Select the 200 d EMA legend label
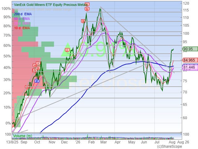This screenshot has width=198, height=149. 23,14
